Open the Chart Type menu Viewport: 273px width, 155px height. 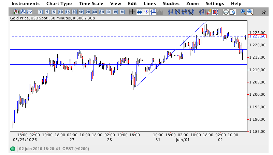tap(59, 3)
